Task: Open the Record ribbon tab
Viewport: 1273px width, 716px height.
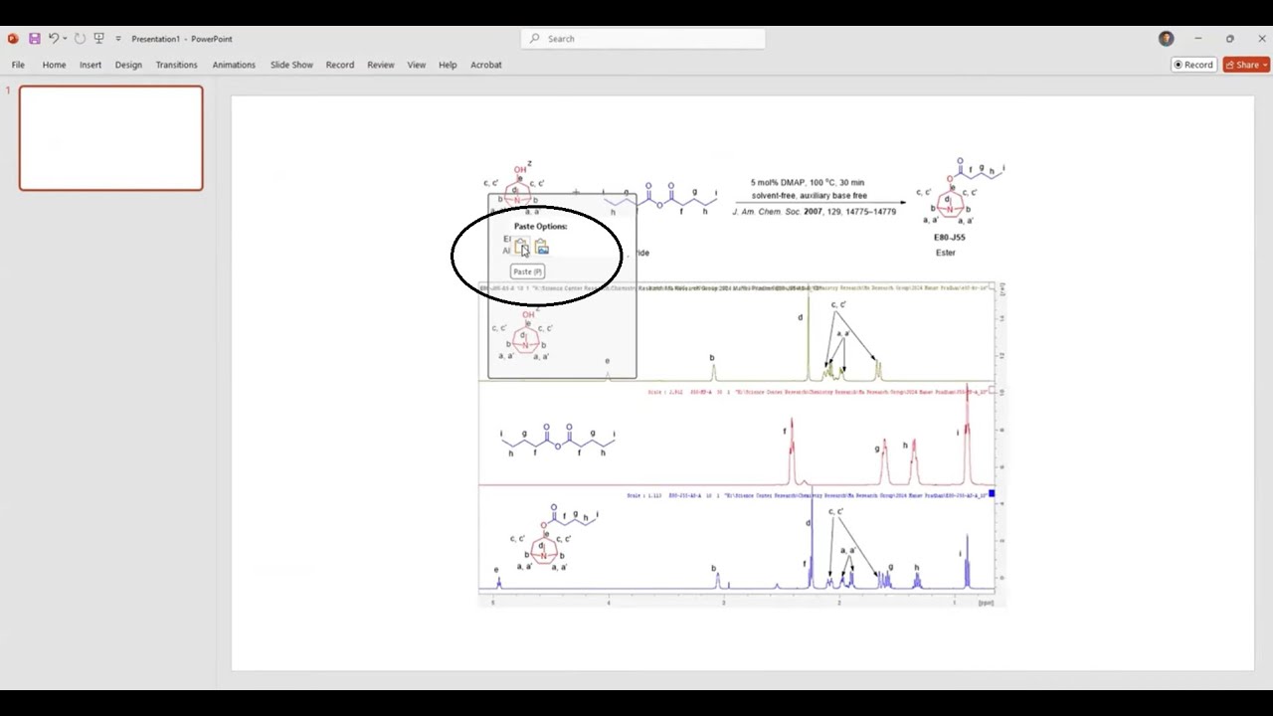Action: click(340, 65)
